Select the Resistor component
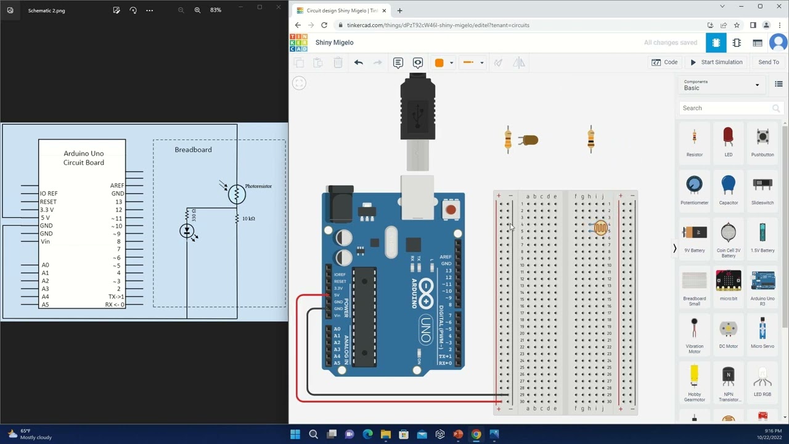Screen dimensions: 789x444 tap(695, 142)
